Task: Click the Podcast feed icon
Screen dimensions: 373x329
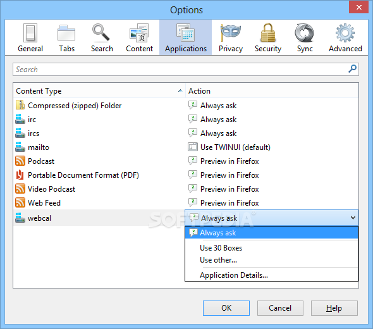Action: pyautogui.click(x=20, y=161)
